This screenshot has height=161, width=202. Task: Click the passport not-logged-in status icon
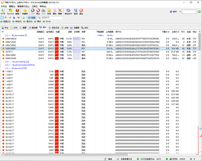click(118, 159)
